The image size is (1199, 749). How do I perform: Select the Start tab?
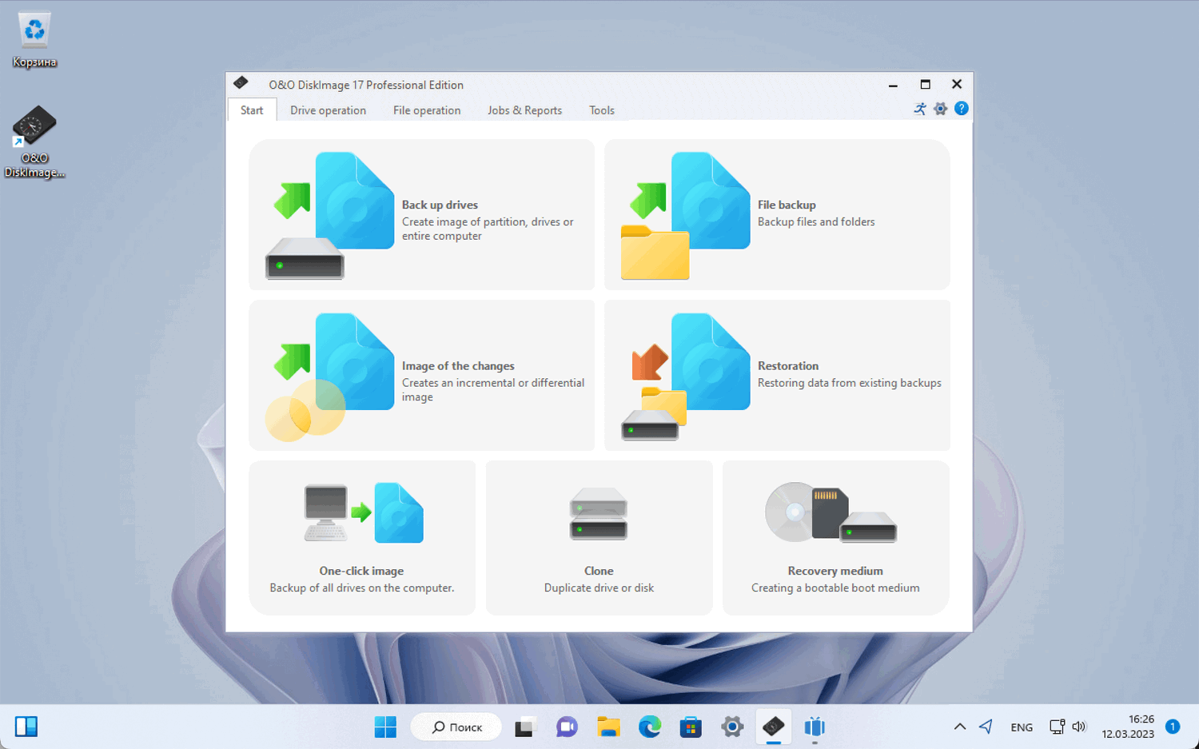tap(252, 110)
